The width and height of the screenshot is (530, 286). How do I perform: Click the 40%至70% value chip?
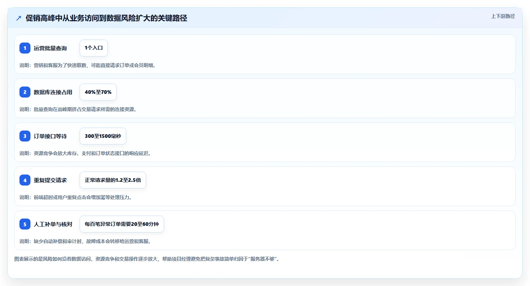coord(98,92)
